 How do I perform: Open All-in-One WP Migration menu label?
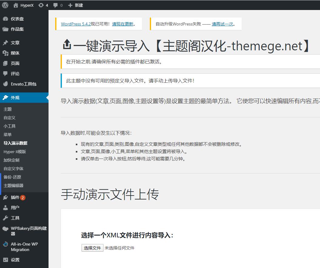[24, 247]
